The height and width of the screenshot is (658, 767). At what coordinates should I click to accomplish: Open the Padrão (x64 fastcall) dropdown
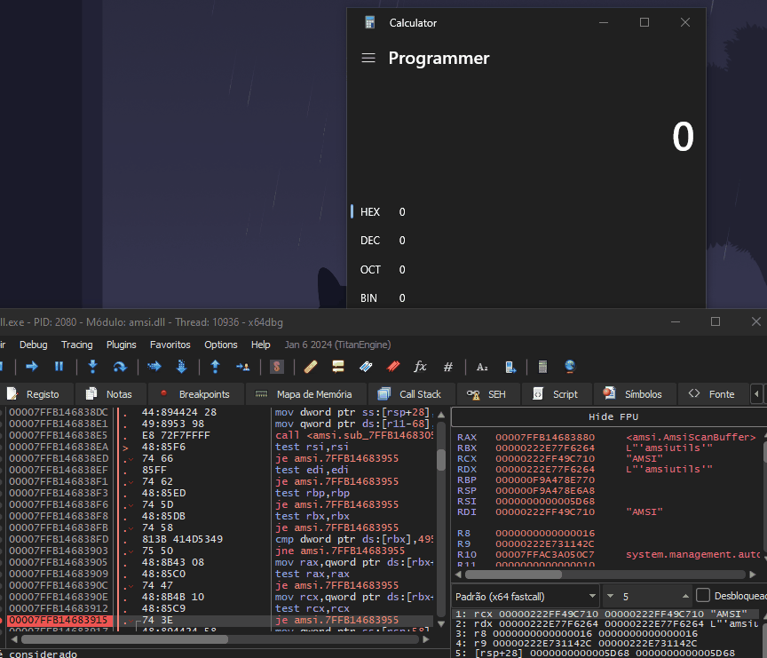coord(524,595)
